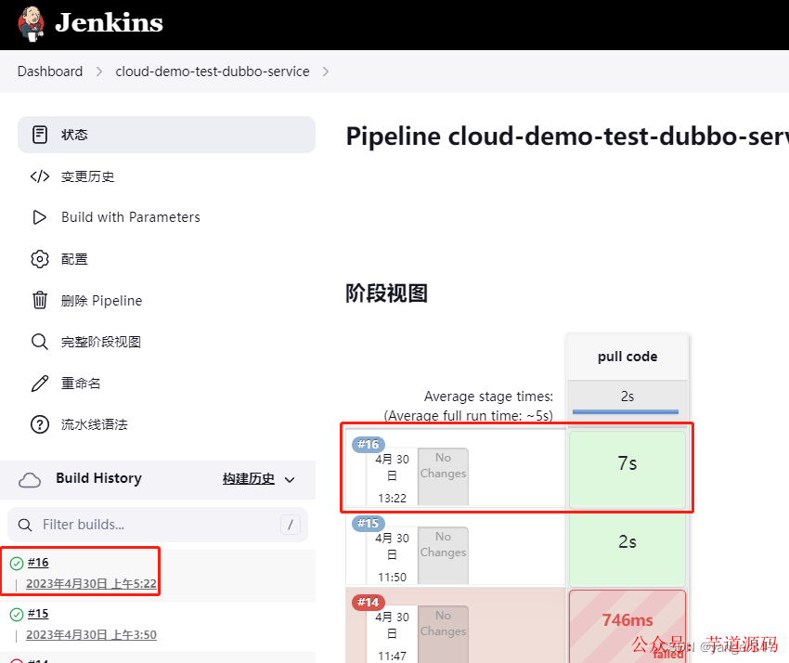789x663 pixels.
Task: Open the failed 746ms stage cell
Action: [627, 626]
